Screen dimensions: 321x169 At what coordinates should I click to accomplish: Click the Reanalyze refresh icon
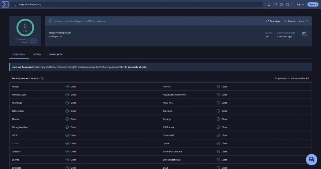[267, 21]
